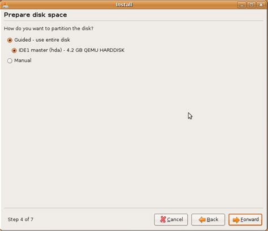268x231 pixels.
Task: Close the Install window
Action: point(261,5)
